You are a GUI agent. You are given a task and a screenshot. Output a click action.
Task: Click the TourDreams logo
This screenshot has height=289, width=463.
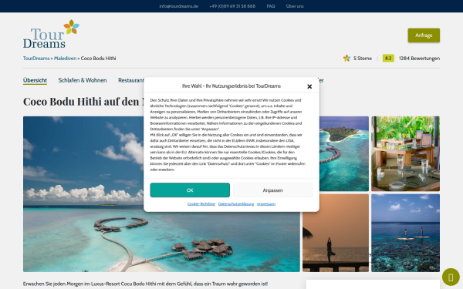51,34
